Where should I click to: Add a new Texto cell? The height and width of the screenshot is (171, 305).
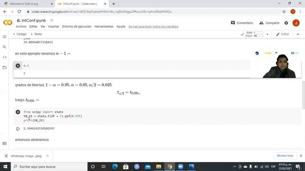(x=36, y=34)
